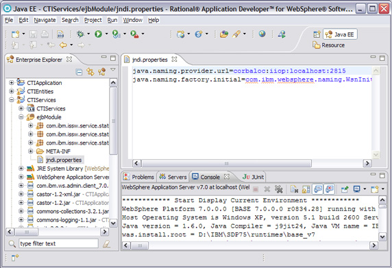
Task: Collapse the CTIServices project node
Action: (11, 100)
